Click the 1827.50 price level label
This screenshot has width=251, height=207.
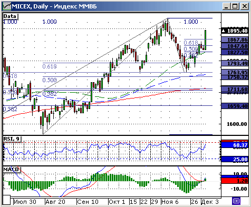point(235,52)
